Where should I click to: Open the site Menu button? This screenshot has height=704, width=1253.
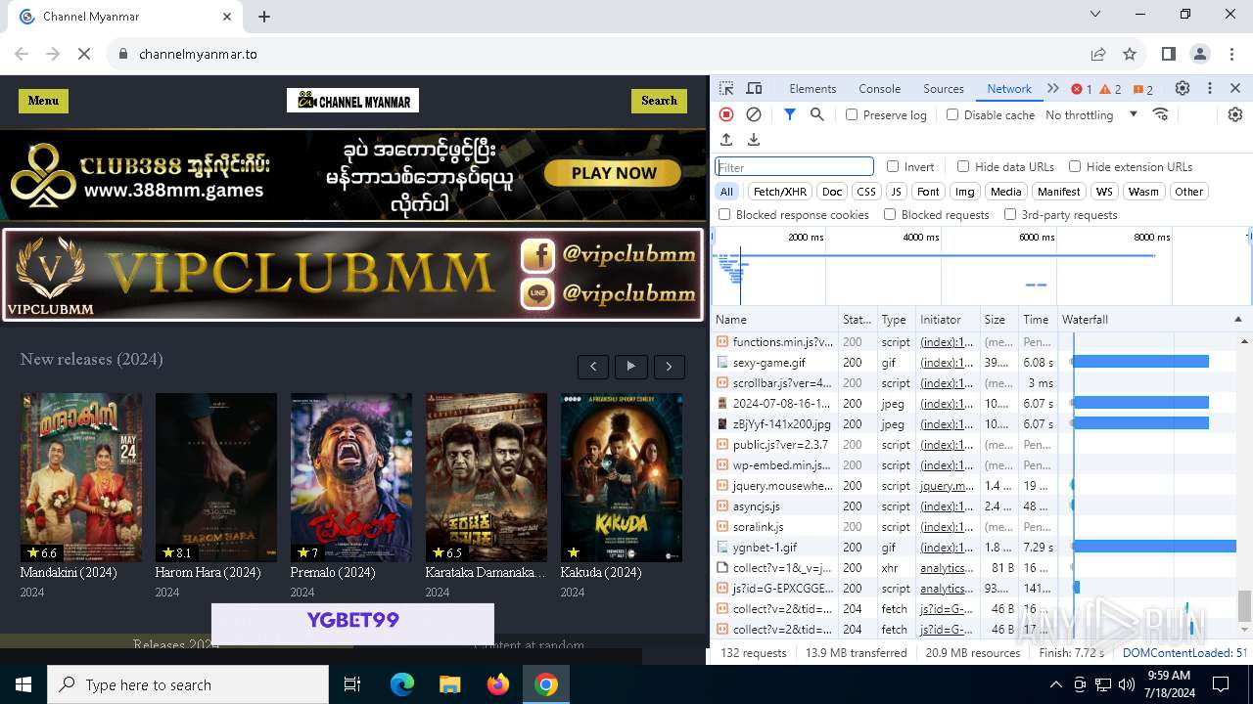click(x=43, y=101)
